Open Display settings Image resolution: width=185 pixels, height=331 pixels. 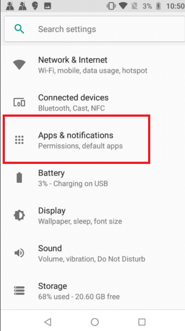pos(92,216)
